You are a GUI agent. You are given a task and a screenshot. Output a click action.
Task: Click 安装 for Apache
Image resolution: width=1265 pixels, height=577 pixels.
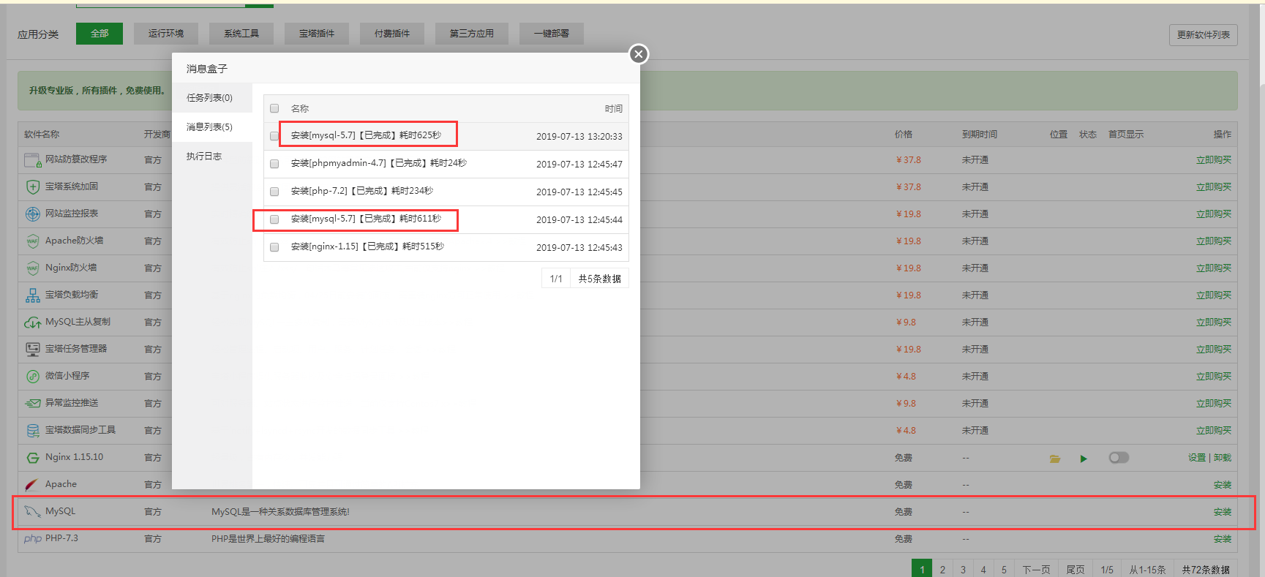point(1223,485)
